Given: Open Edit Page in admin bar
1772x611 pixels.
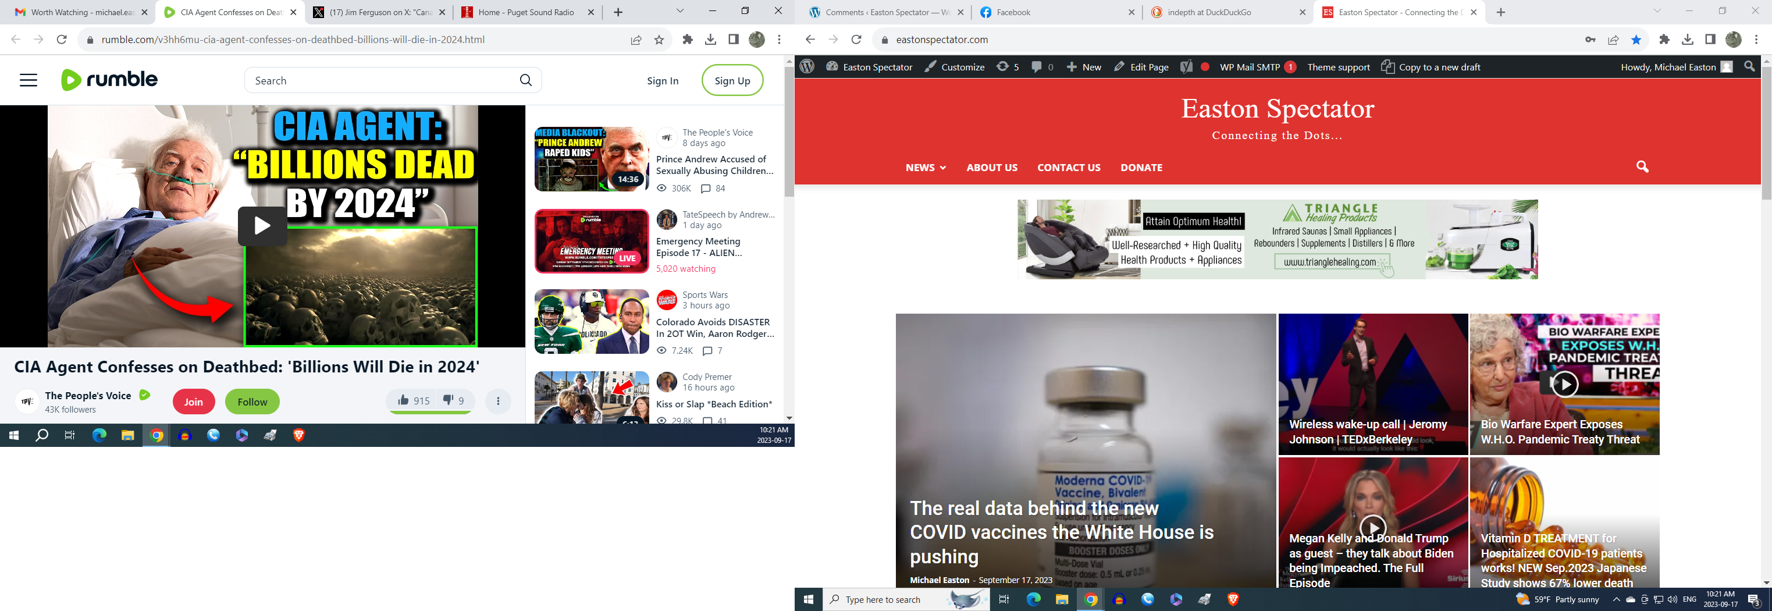Looking at the screenshot, I should pyautogui.click(x=1141, y=67).
